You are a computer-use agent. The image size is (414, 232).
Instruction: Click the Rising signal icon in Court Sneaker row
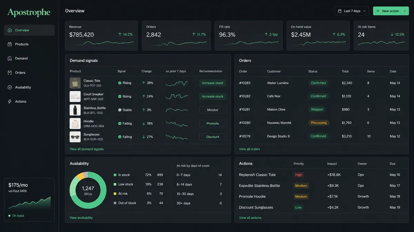click(120, 96)
